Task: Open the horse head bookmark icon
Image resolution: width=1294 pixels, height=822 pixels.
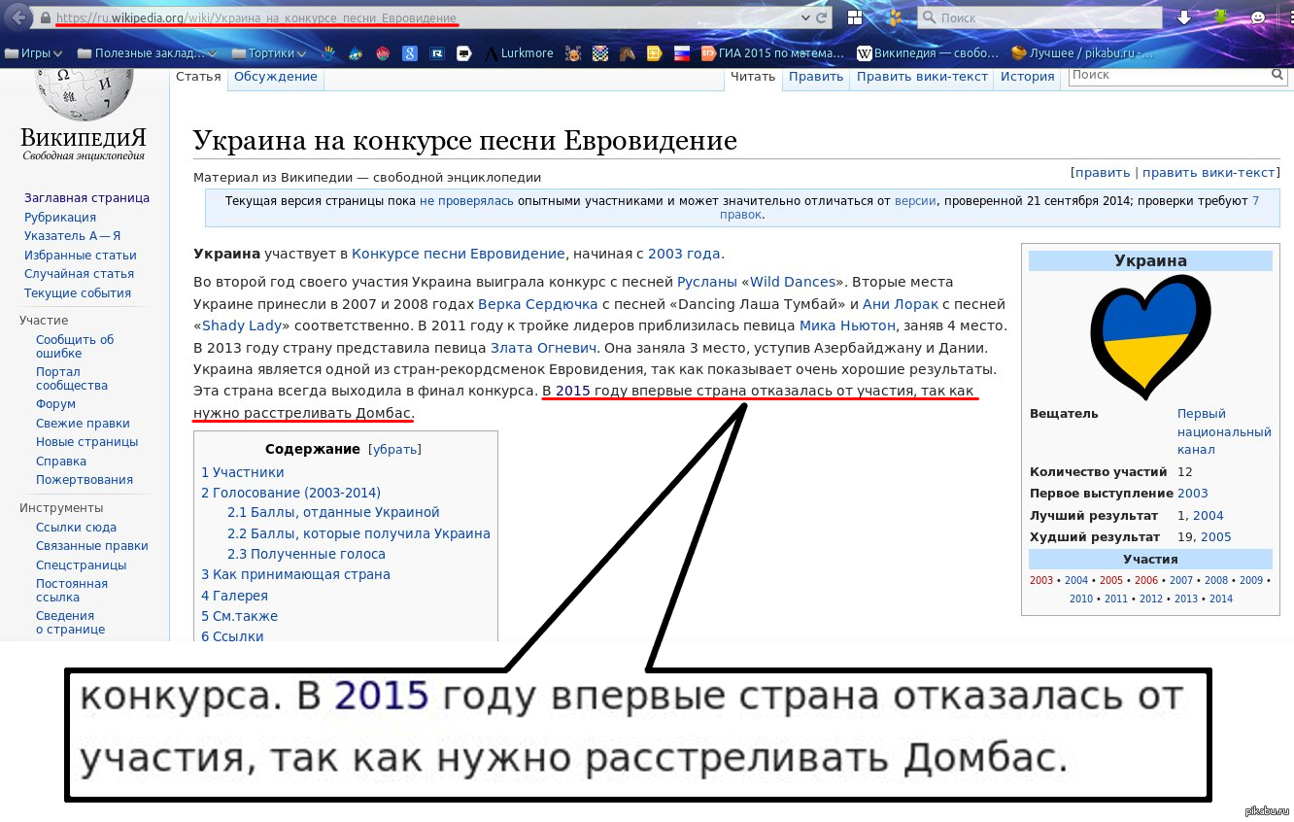Action: (628, 53)
